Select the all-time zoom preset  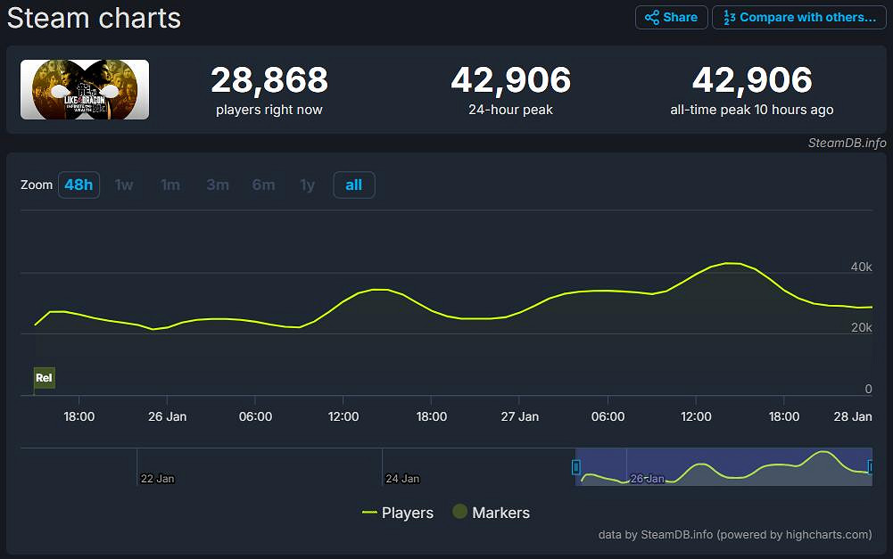(353, 185)
